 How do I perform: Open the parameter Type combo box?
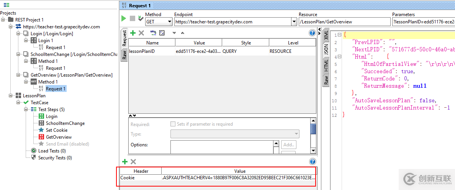click(235, 134)
